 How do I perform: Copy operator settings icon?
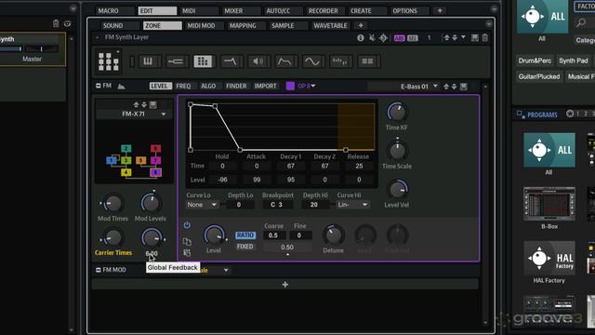click(187, 241)
